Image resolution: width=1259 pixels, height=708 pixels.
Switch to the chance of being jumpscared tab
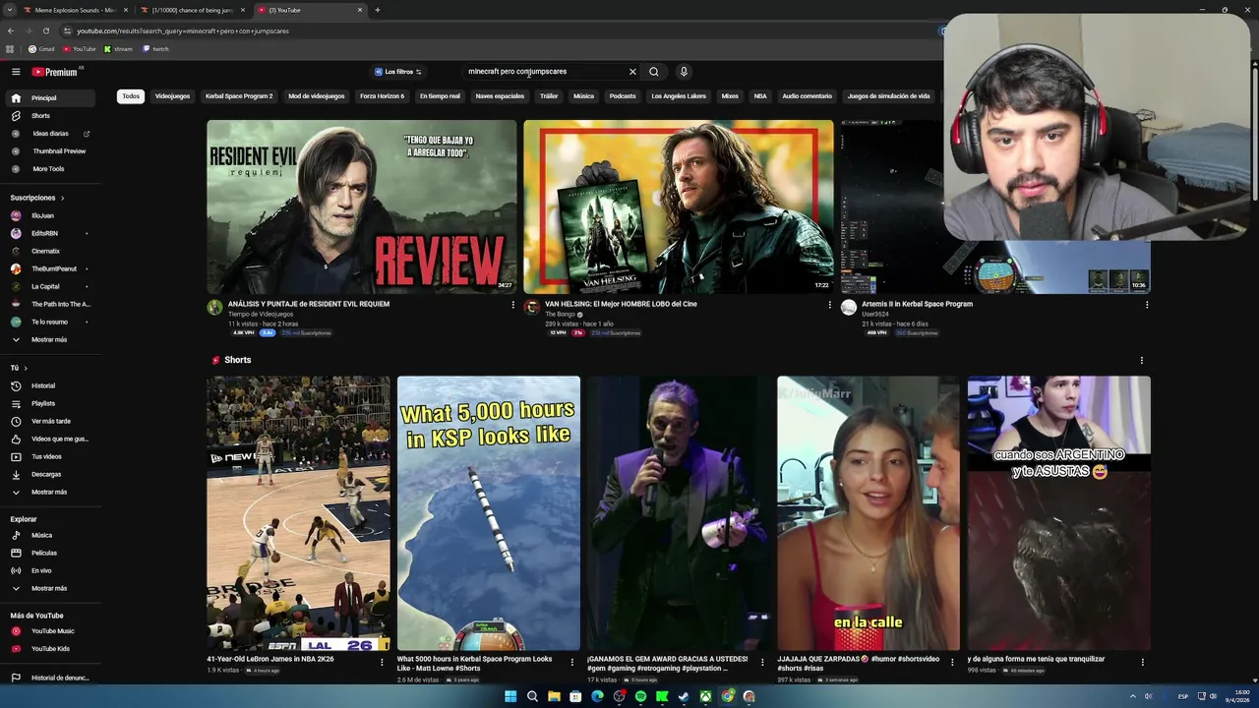pos(192,10)
